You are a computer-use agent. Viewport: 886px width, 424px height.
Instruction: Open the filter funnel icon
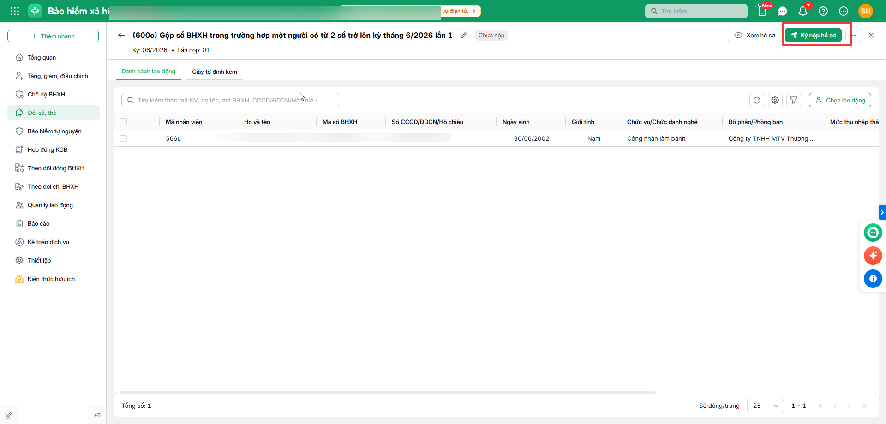[794, 100]
